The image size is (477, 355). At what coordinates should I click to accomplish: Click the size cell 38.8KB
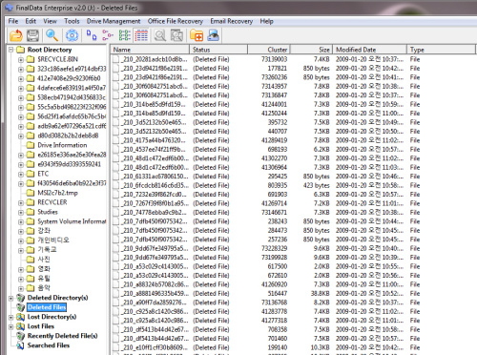[x=321, y=293]
